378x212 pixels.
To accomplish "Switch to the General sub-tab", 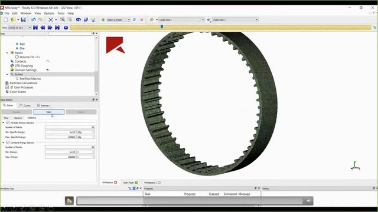I will coord(18,118).
